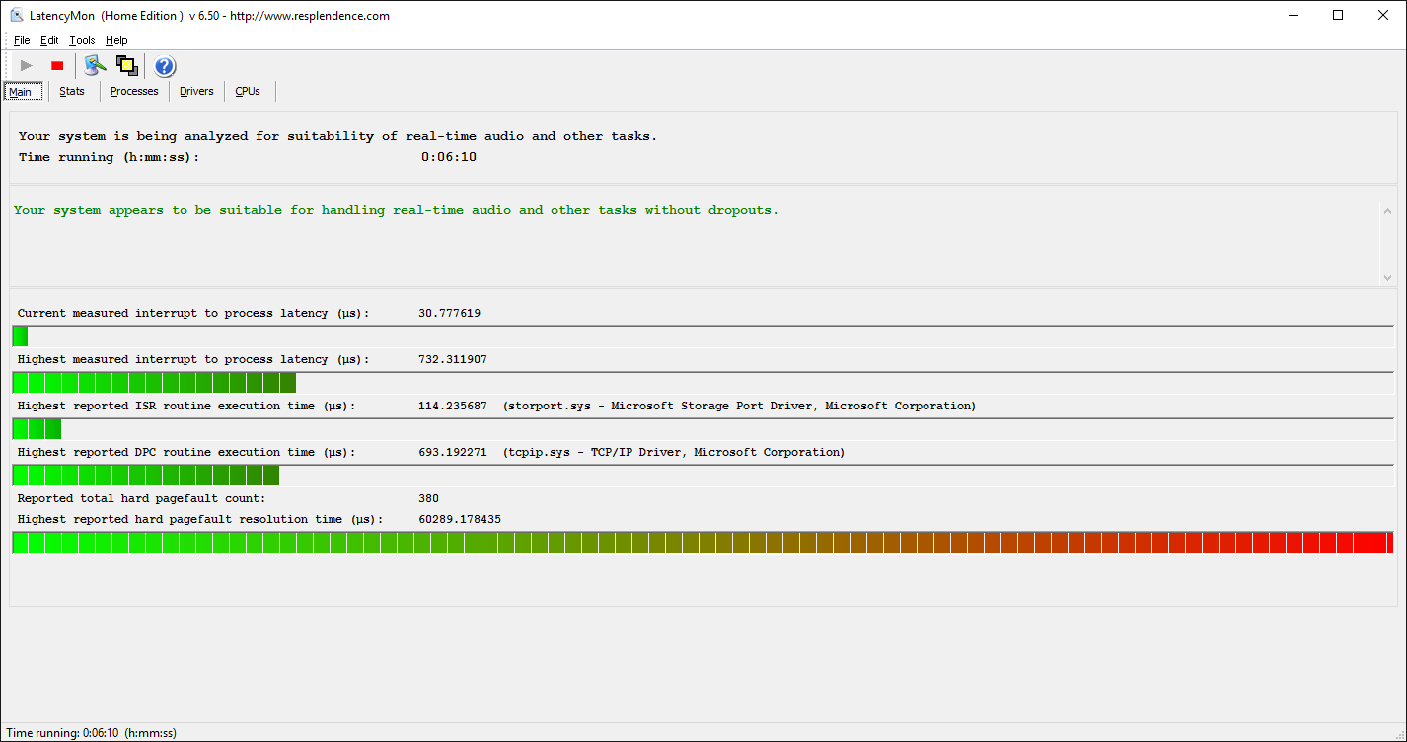Click the current interrupt latency bar

703,336
